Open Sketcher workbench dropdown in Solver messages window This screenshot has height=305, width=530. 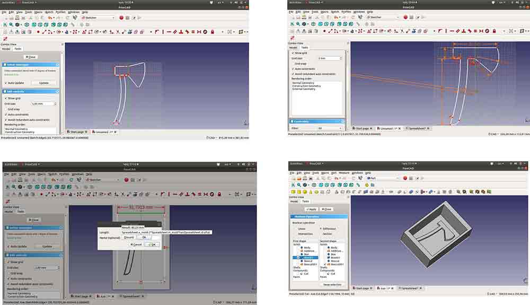click(x=98, y=18)
